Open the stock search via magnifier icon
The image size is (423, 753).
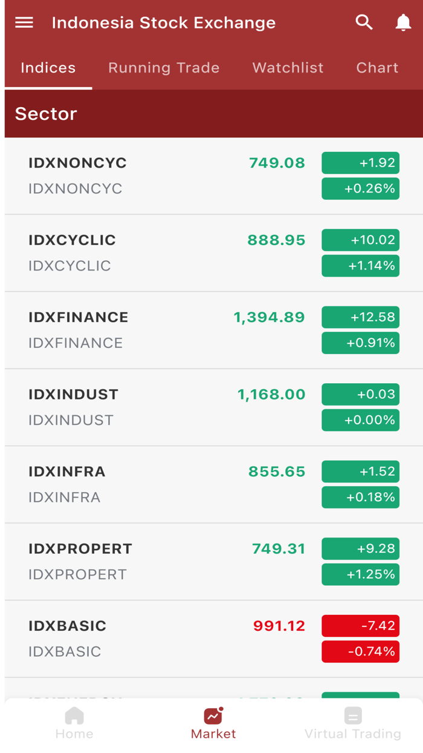pyautogui.click(x=364, y=22)
